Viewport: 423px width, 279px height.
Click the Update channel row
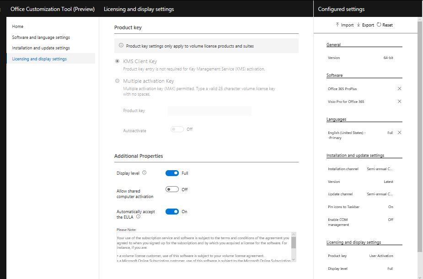[x=360, y=194]
